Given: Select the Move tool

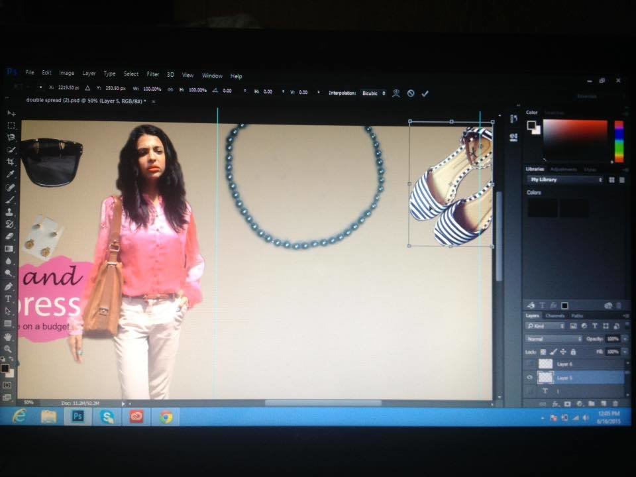Looking at the screenshot, I should [x=11, y=113].
